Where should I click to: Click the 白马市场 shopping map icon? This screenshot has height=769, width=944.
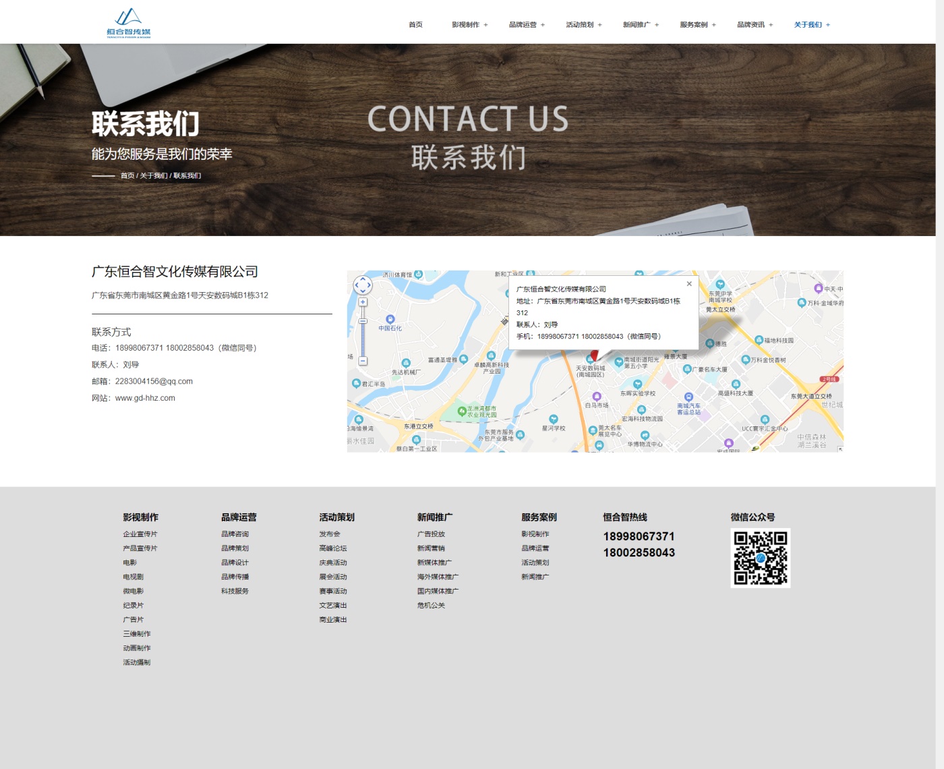click(x=596, y=397)
